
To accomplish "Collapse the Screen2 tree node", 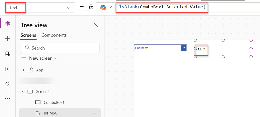I will click(23, 92).
